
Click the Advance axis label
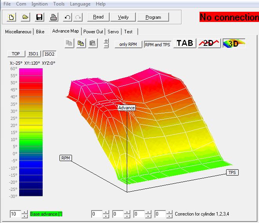click(127, 108)
